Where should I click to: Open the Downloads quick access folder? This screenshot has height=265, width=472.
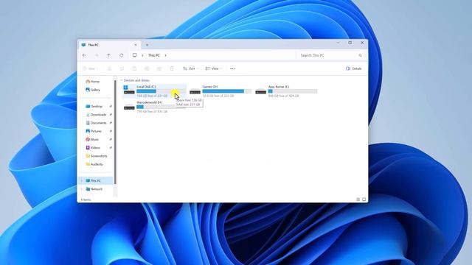click(x=96, y=115)
